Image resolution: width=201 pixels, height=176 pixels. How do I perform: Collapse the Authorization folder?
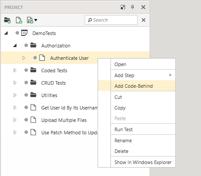click(15, 46)
